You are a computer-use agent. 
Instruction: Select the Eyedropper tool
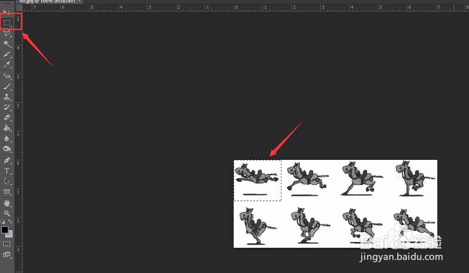click(7, 65)
